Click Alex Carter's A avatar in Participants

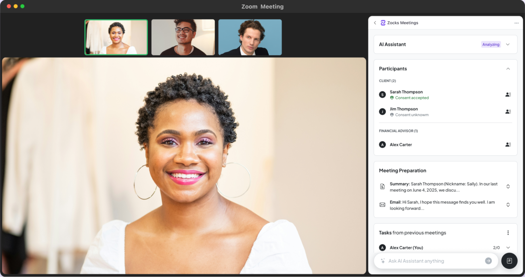pos(382,145)
